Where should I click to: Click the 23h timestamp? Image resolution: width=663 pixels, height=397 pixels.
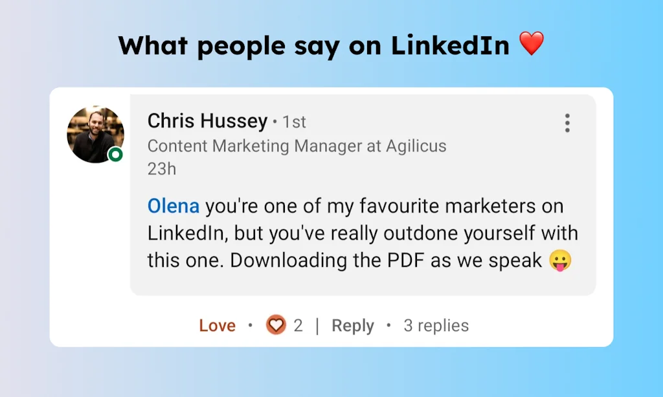[160, 168]
